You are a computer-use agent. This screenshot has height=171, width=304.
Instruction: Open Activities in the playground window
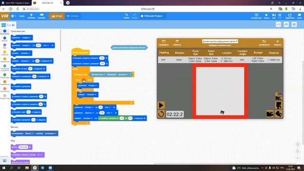(x=264, y=43)
